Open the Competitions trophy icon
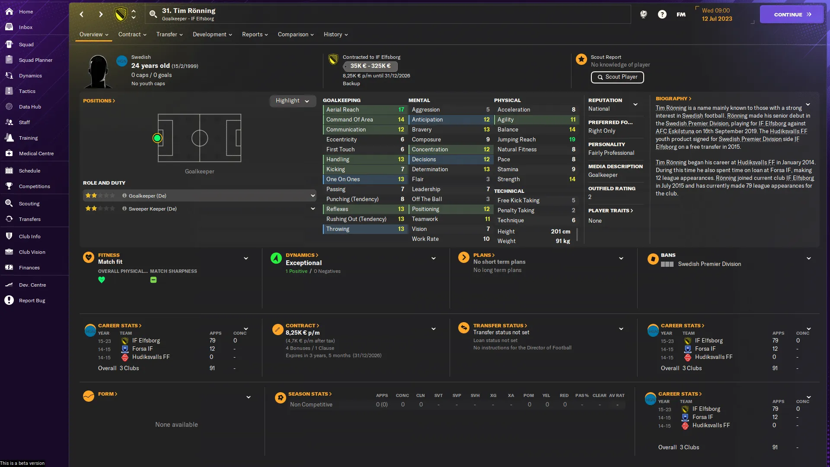This screenshot has width=830, height=467. pyautogui.click(x=9, y=186)
